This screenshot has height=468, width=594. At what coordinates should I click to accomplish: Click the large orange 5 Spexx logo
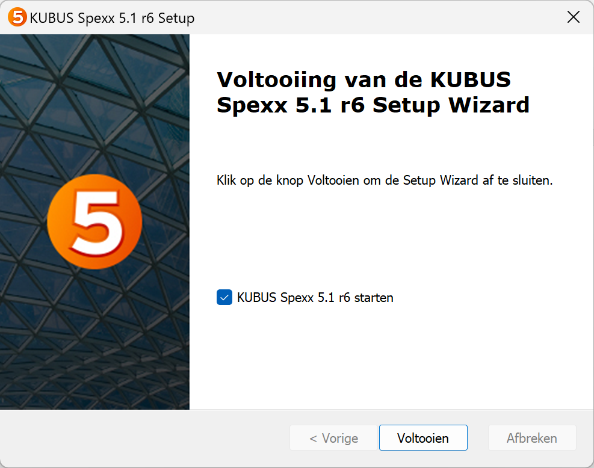tap(94, 221)
